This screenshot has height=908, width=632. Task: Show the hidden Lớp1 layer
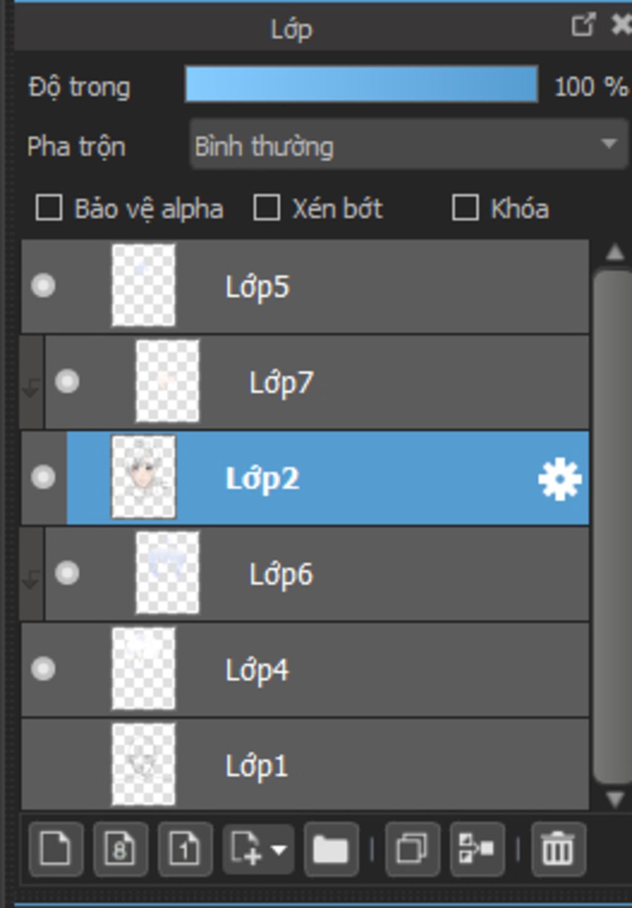coord(43,765)
